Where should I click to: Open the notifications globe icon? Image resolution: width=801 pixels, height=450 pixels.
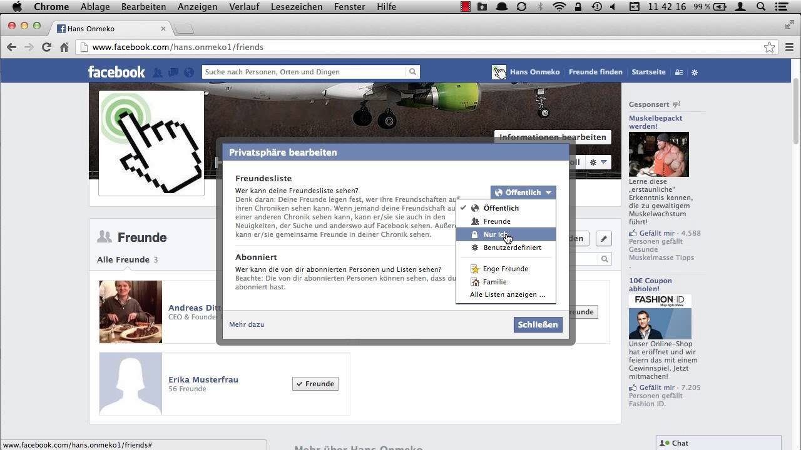click(x=189, y=72)
